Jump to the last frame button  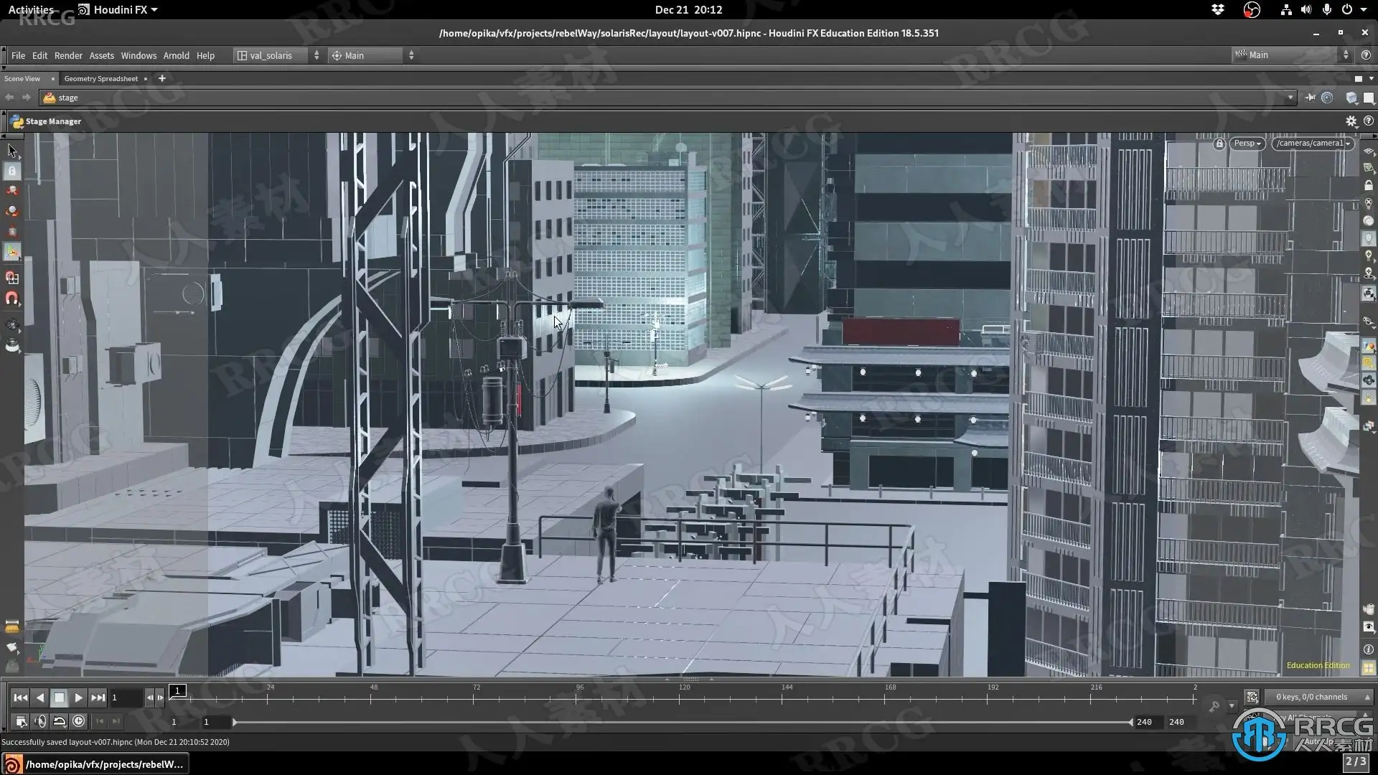pyautogui.click(x=98, y=697)
